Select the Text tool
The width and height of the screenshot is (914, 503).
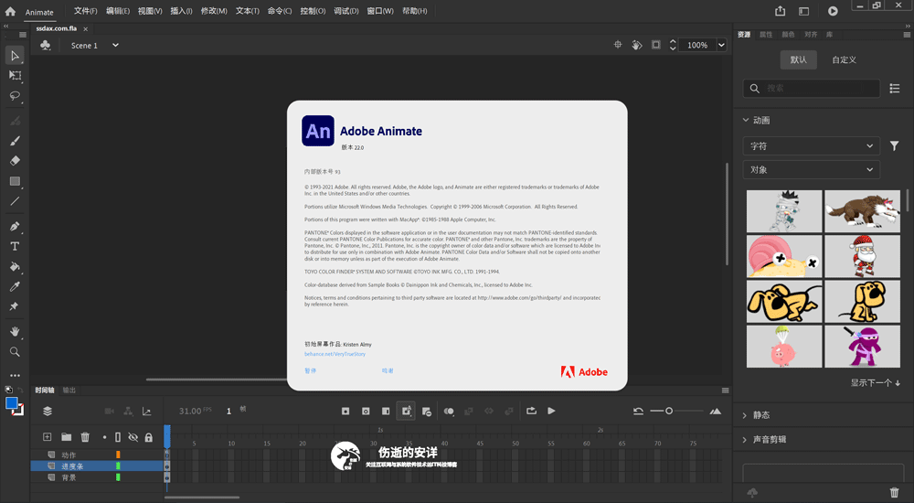[x=16, y=246]
